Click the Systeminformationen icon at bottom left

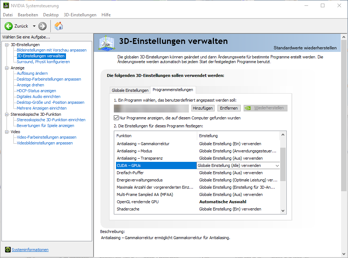pos(8,250)
